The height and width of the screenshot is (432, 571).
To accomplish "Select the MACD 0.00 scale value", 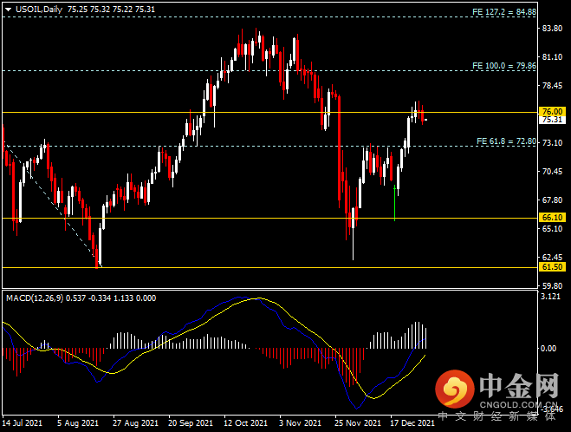I will coord(548,349).
